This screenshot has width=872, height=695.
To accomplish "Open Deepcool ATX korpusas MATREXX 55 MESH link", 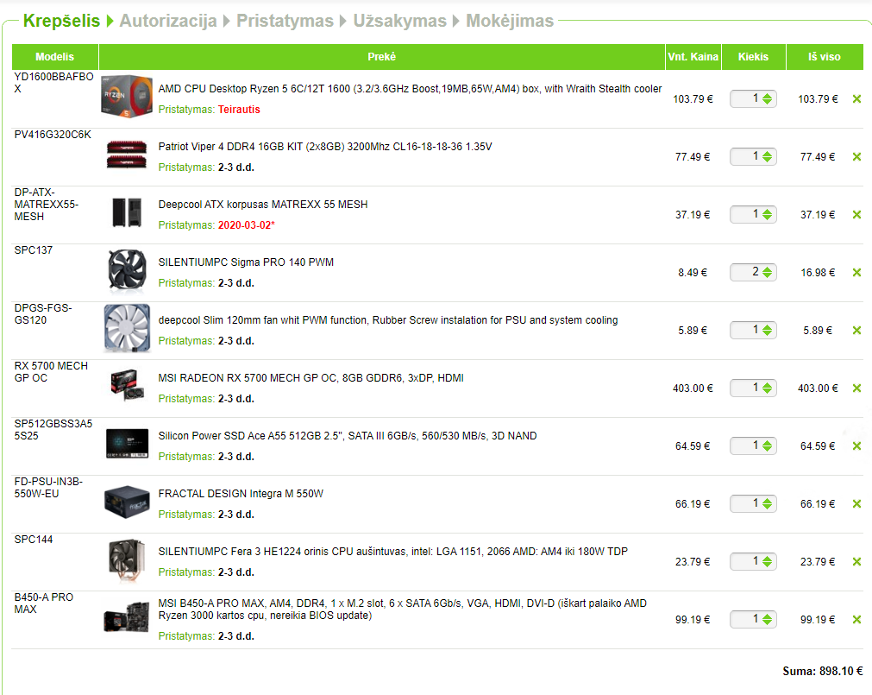I will [x=262, y=205].
